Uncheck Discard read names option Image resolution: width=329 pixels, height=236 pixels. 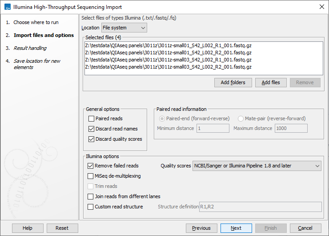(x=92, y=129)
